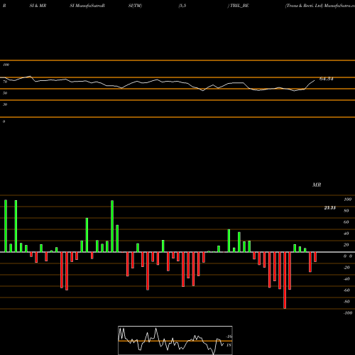This screenshot has height=355, width=355.
Task: Click the MR axis label -80
Action: click(x=346, y=302)
